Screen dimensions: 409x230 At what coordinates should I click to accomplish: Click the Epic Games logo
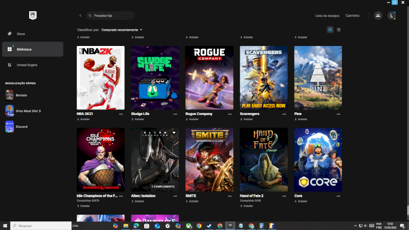point(33,15)
